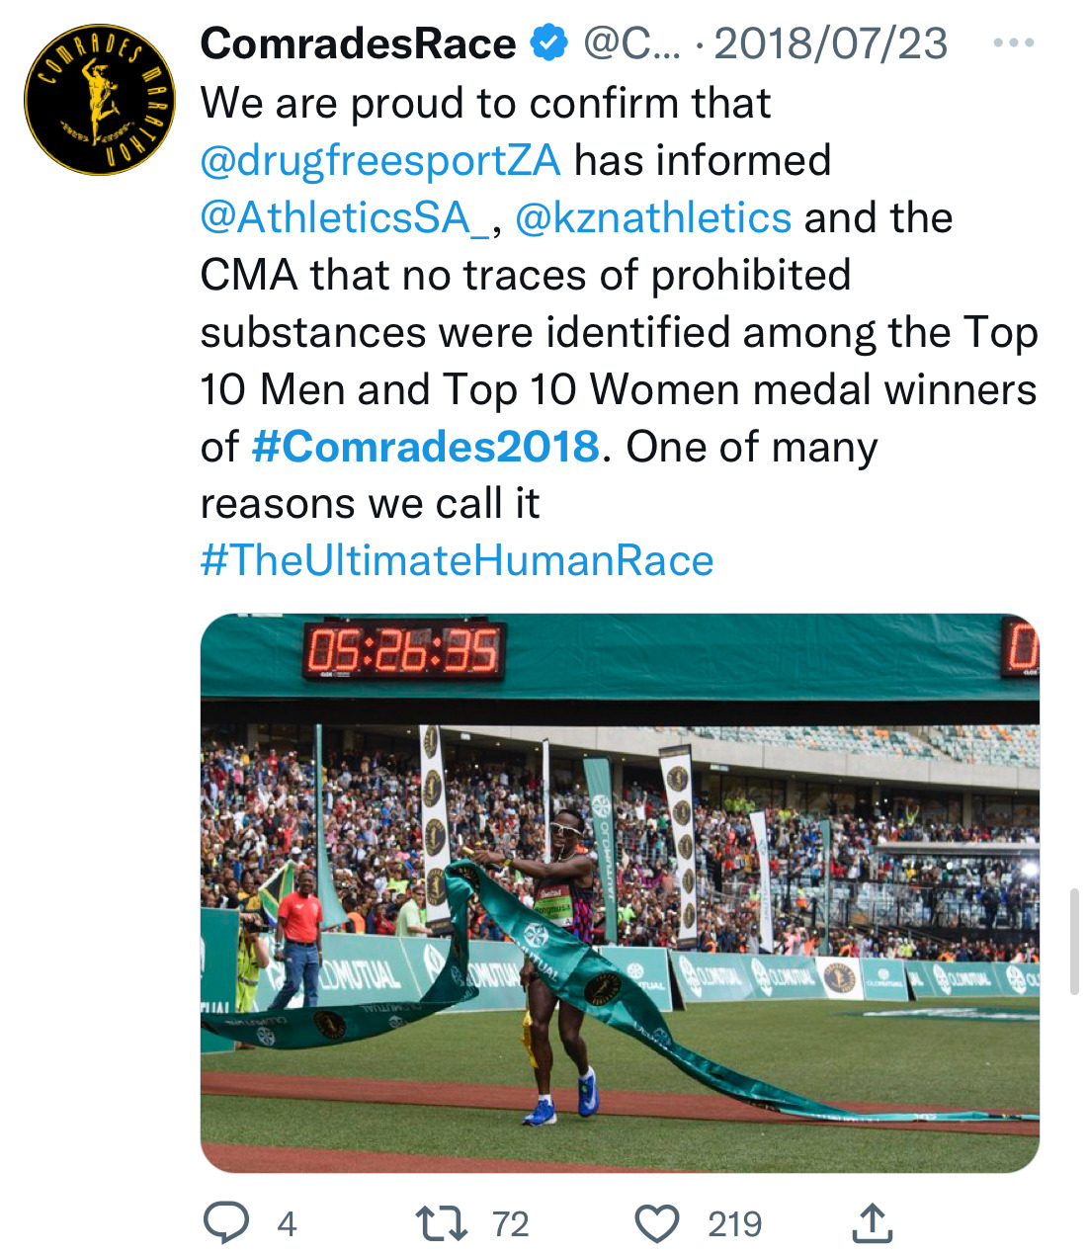Open the three-dot more options menu
Screen dimensions: 1088x1254
[x=1013, y=43]
